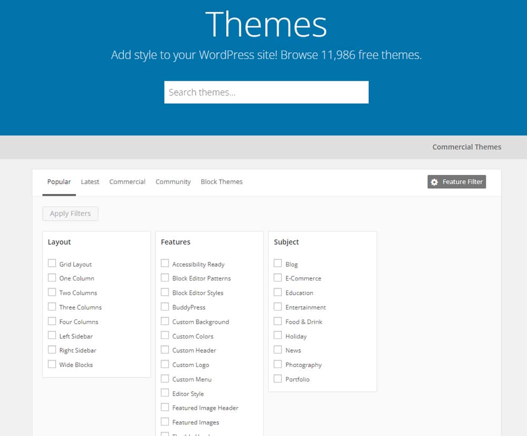Check the Featured Images checkbox
The width and height of the screenshot is (527, 436).
(x=165, y=422)
